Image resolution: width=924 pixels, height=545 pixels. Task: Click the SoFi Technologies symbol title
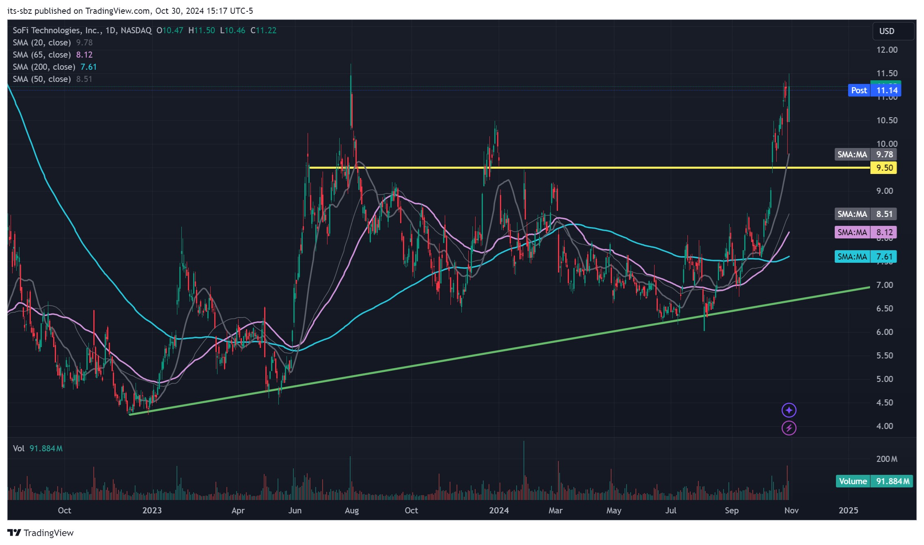tap(82, 30)
